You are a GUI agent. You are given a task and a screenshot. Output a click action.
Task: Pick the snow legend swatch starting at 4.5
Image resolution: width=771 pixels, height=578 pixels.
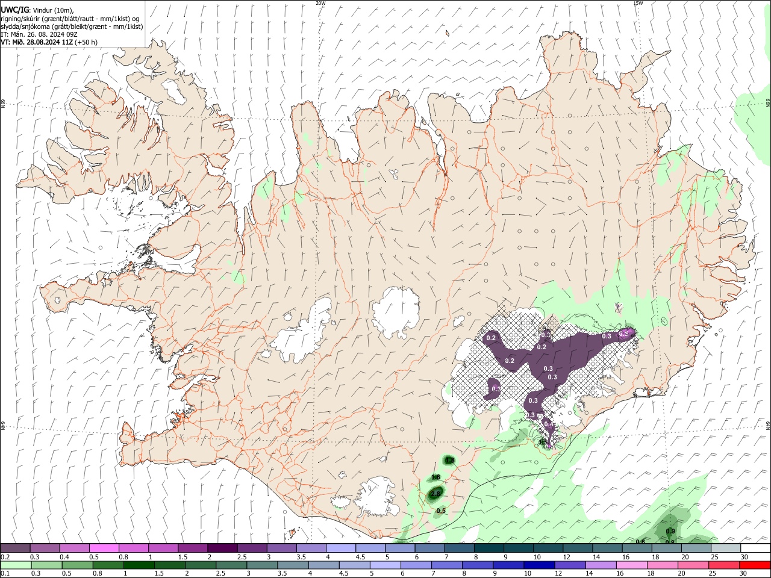click(x=370, y=548)
